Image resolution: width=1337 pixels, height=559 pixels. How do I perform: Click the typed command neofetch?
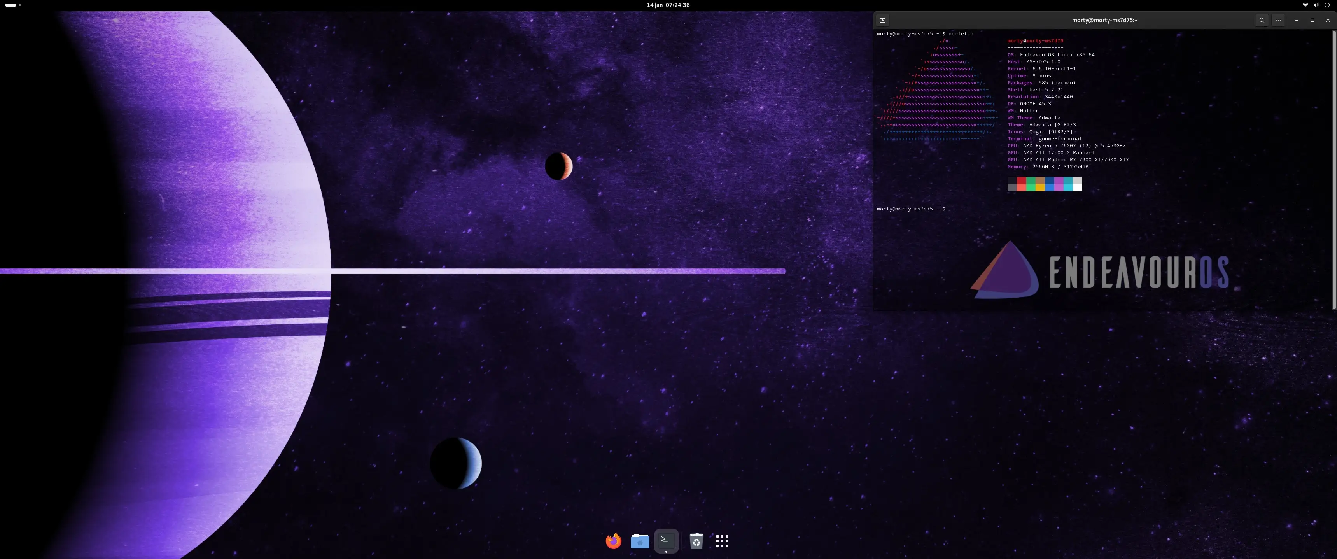pyautogui.click(x=961, y=34)
